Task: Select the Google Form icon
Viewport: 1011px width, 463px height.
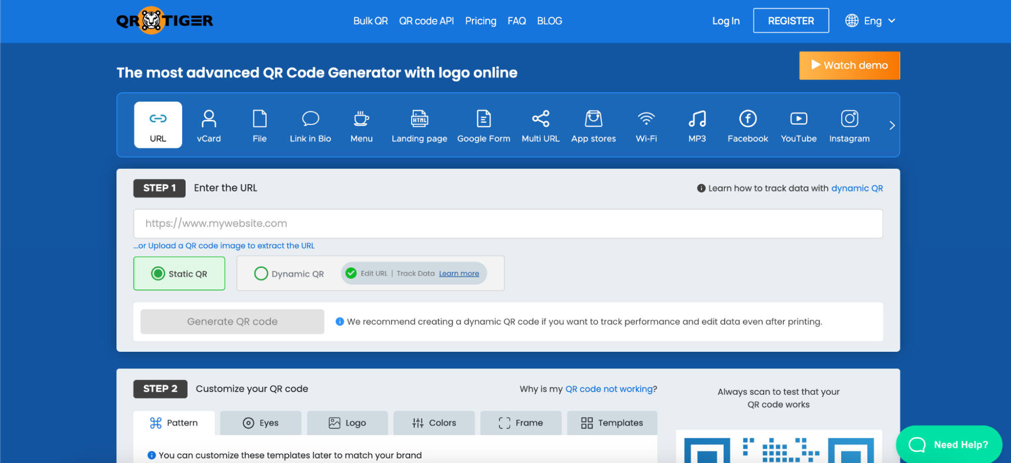Action: (483, 119)
